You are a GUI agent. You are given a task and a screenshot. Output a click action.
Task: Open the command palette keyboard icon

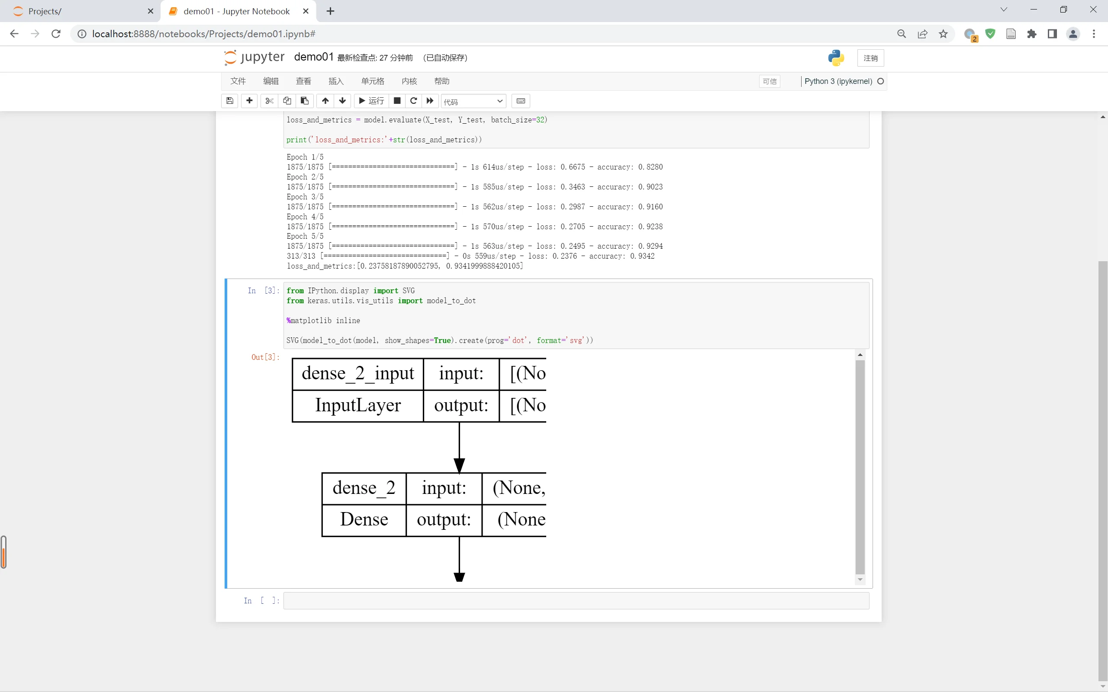click(x=521, y=101)
